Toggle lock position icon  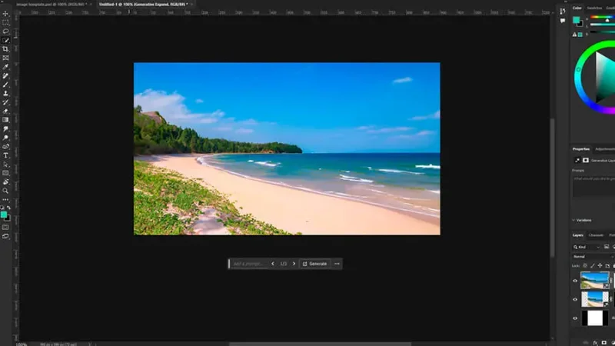coord(600,265)
